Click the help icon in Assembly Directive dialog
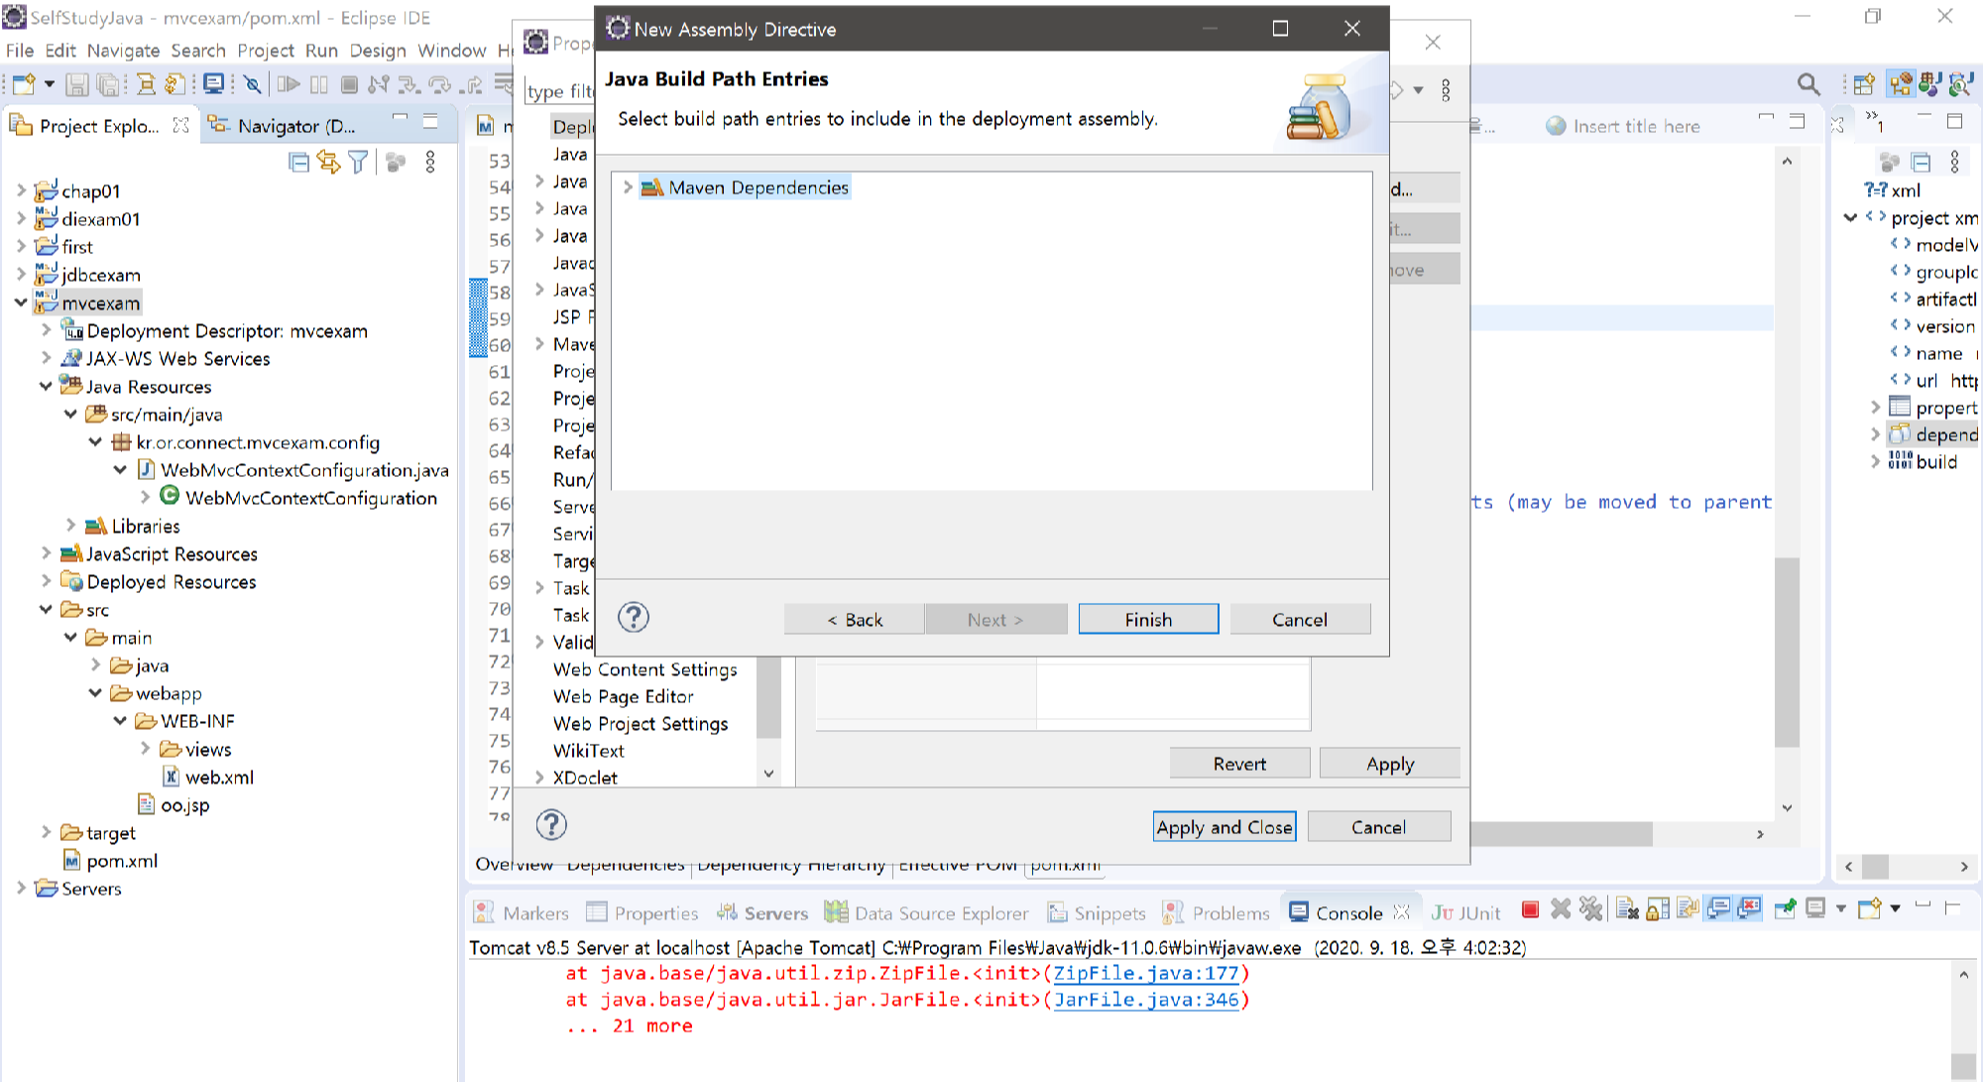The width and height of the screenshot is (1983, 1082). click(x=634, y=618)
